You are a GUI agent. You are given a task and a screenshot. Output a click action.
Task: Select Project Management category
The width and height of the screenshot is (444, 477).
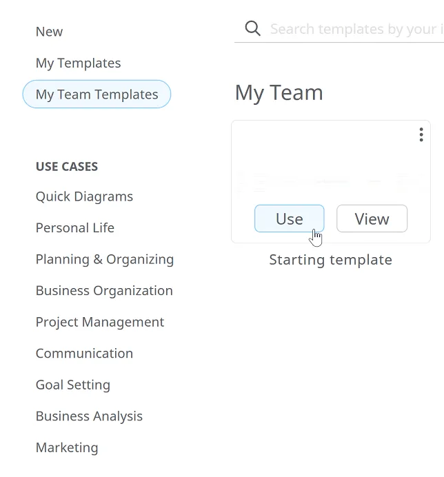pyautogui.click(x=100, y=322)
